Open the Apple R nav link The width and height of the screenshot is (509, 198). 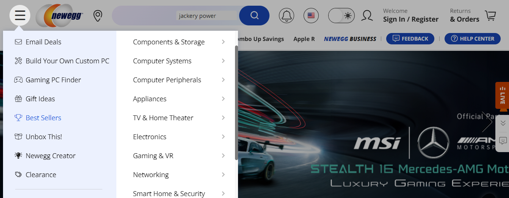click(x=304, y=39)
